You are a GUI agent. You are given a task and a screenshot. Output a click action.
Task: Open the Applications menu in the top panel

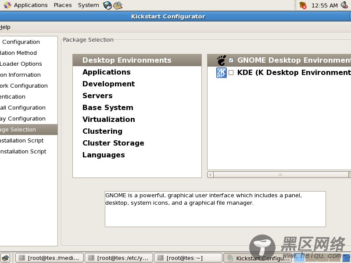[25, 5]
